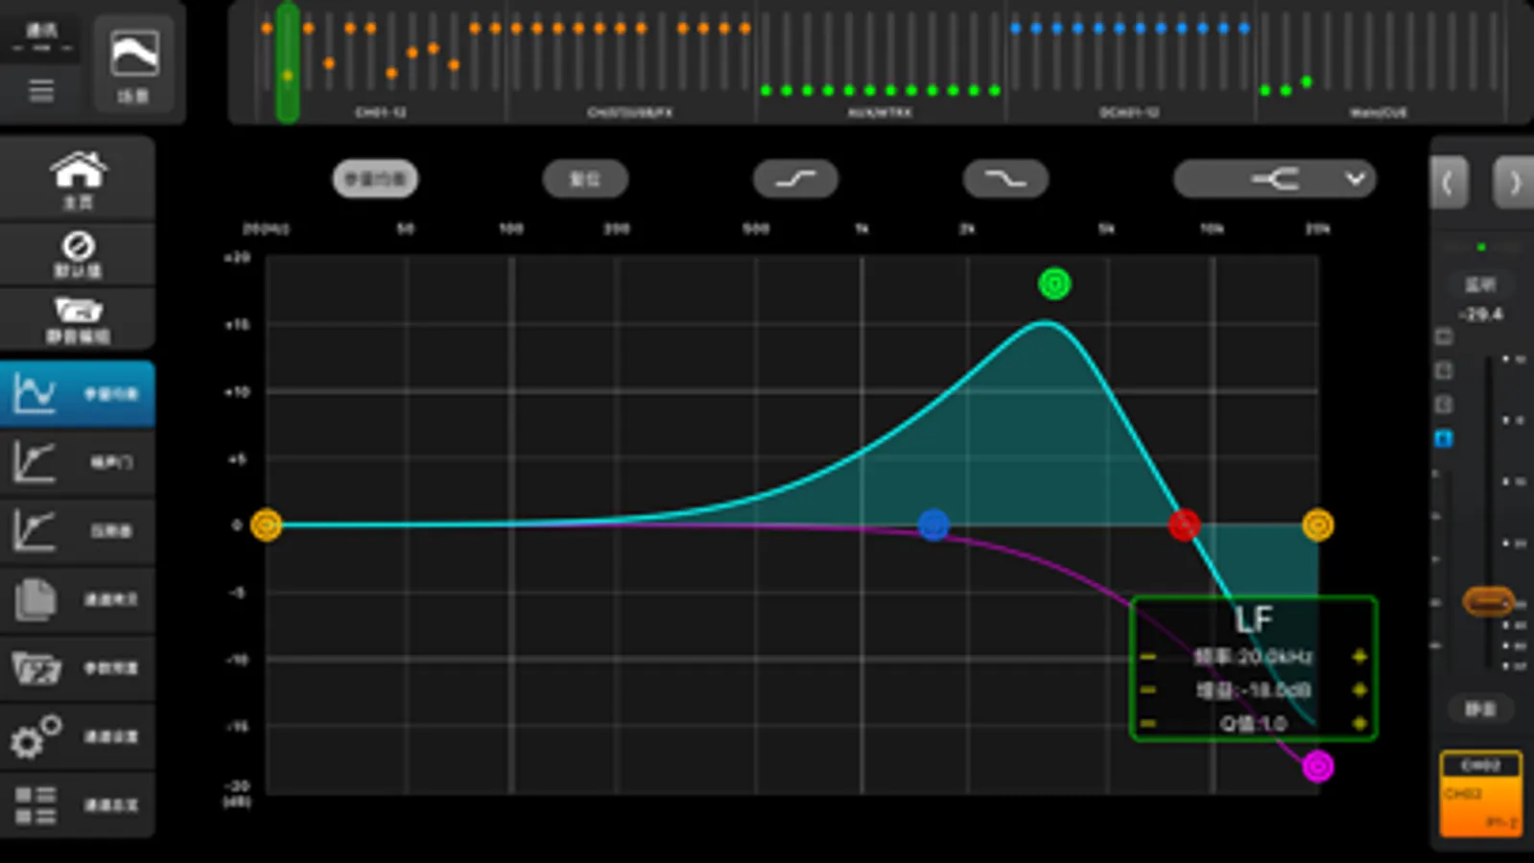Screen dimensions: 1534x863
Task: Toggle the EQ enable pill button
Action: point(375,178)
